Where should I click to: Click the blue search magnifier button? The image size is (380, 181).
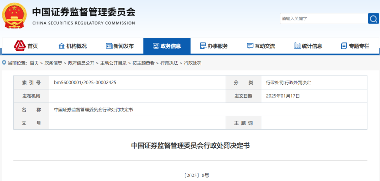pyautogui.click(x=373, y=18)
